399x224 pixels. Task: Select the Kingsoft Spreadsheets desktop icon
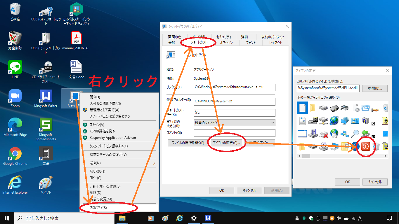point(46,129)
